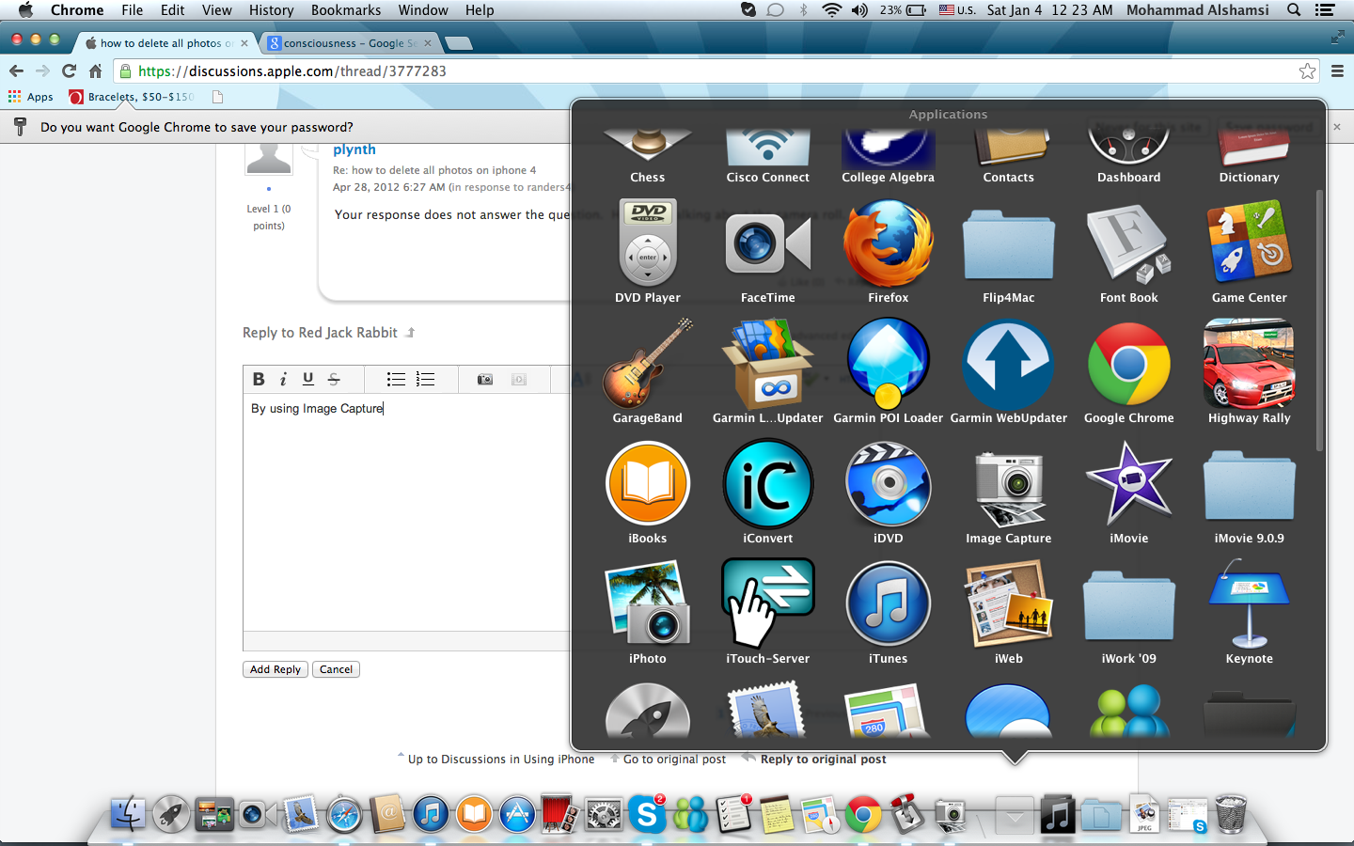
Task: Dismiss the save password bar
Action: [1336, 127]
